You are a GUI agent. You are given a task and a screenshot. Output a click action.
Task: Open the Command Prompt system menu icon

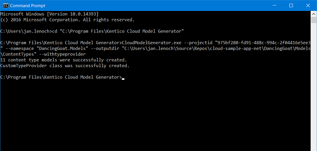6,6
